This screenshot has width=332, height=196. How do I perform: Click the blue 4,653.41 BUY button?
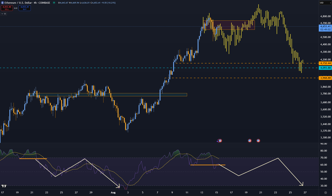25,8
